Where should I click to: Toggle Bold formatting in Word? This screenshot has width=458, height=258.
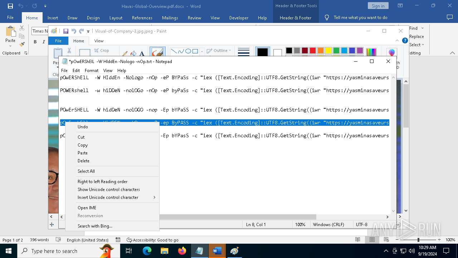(35, 42)
